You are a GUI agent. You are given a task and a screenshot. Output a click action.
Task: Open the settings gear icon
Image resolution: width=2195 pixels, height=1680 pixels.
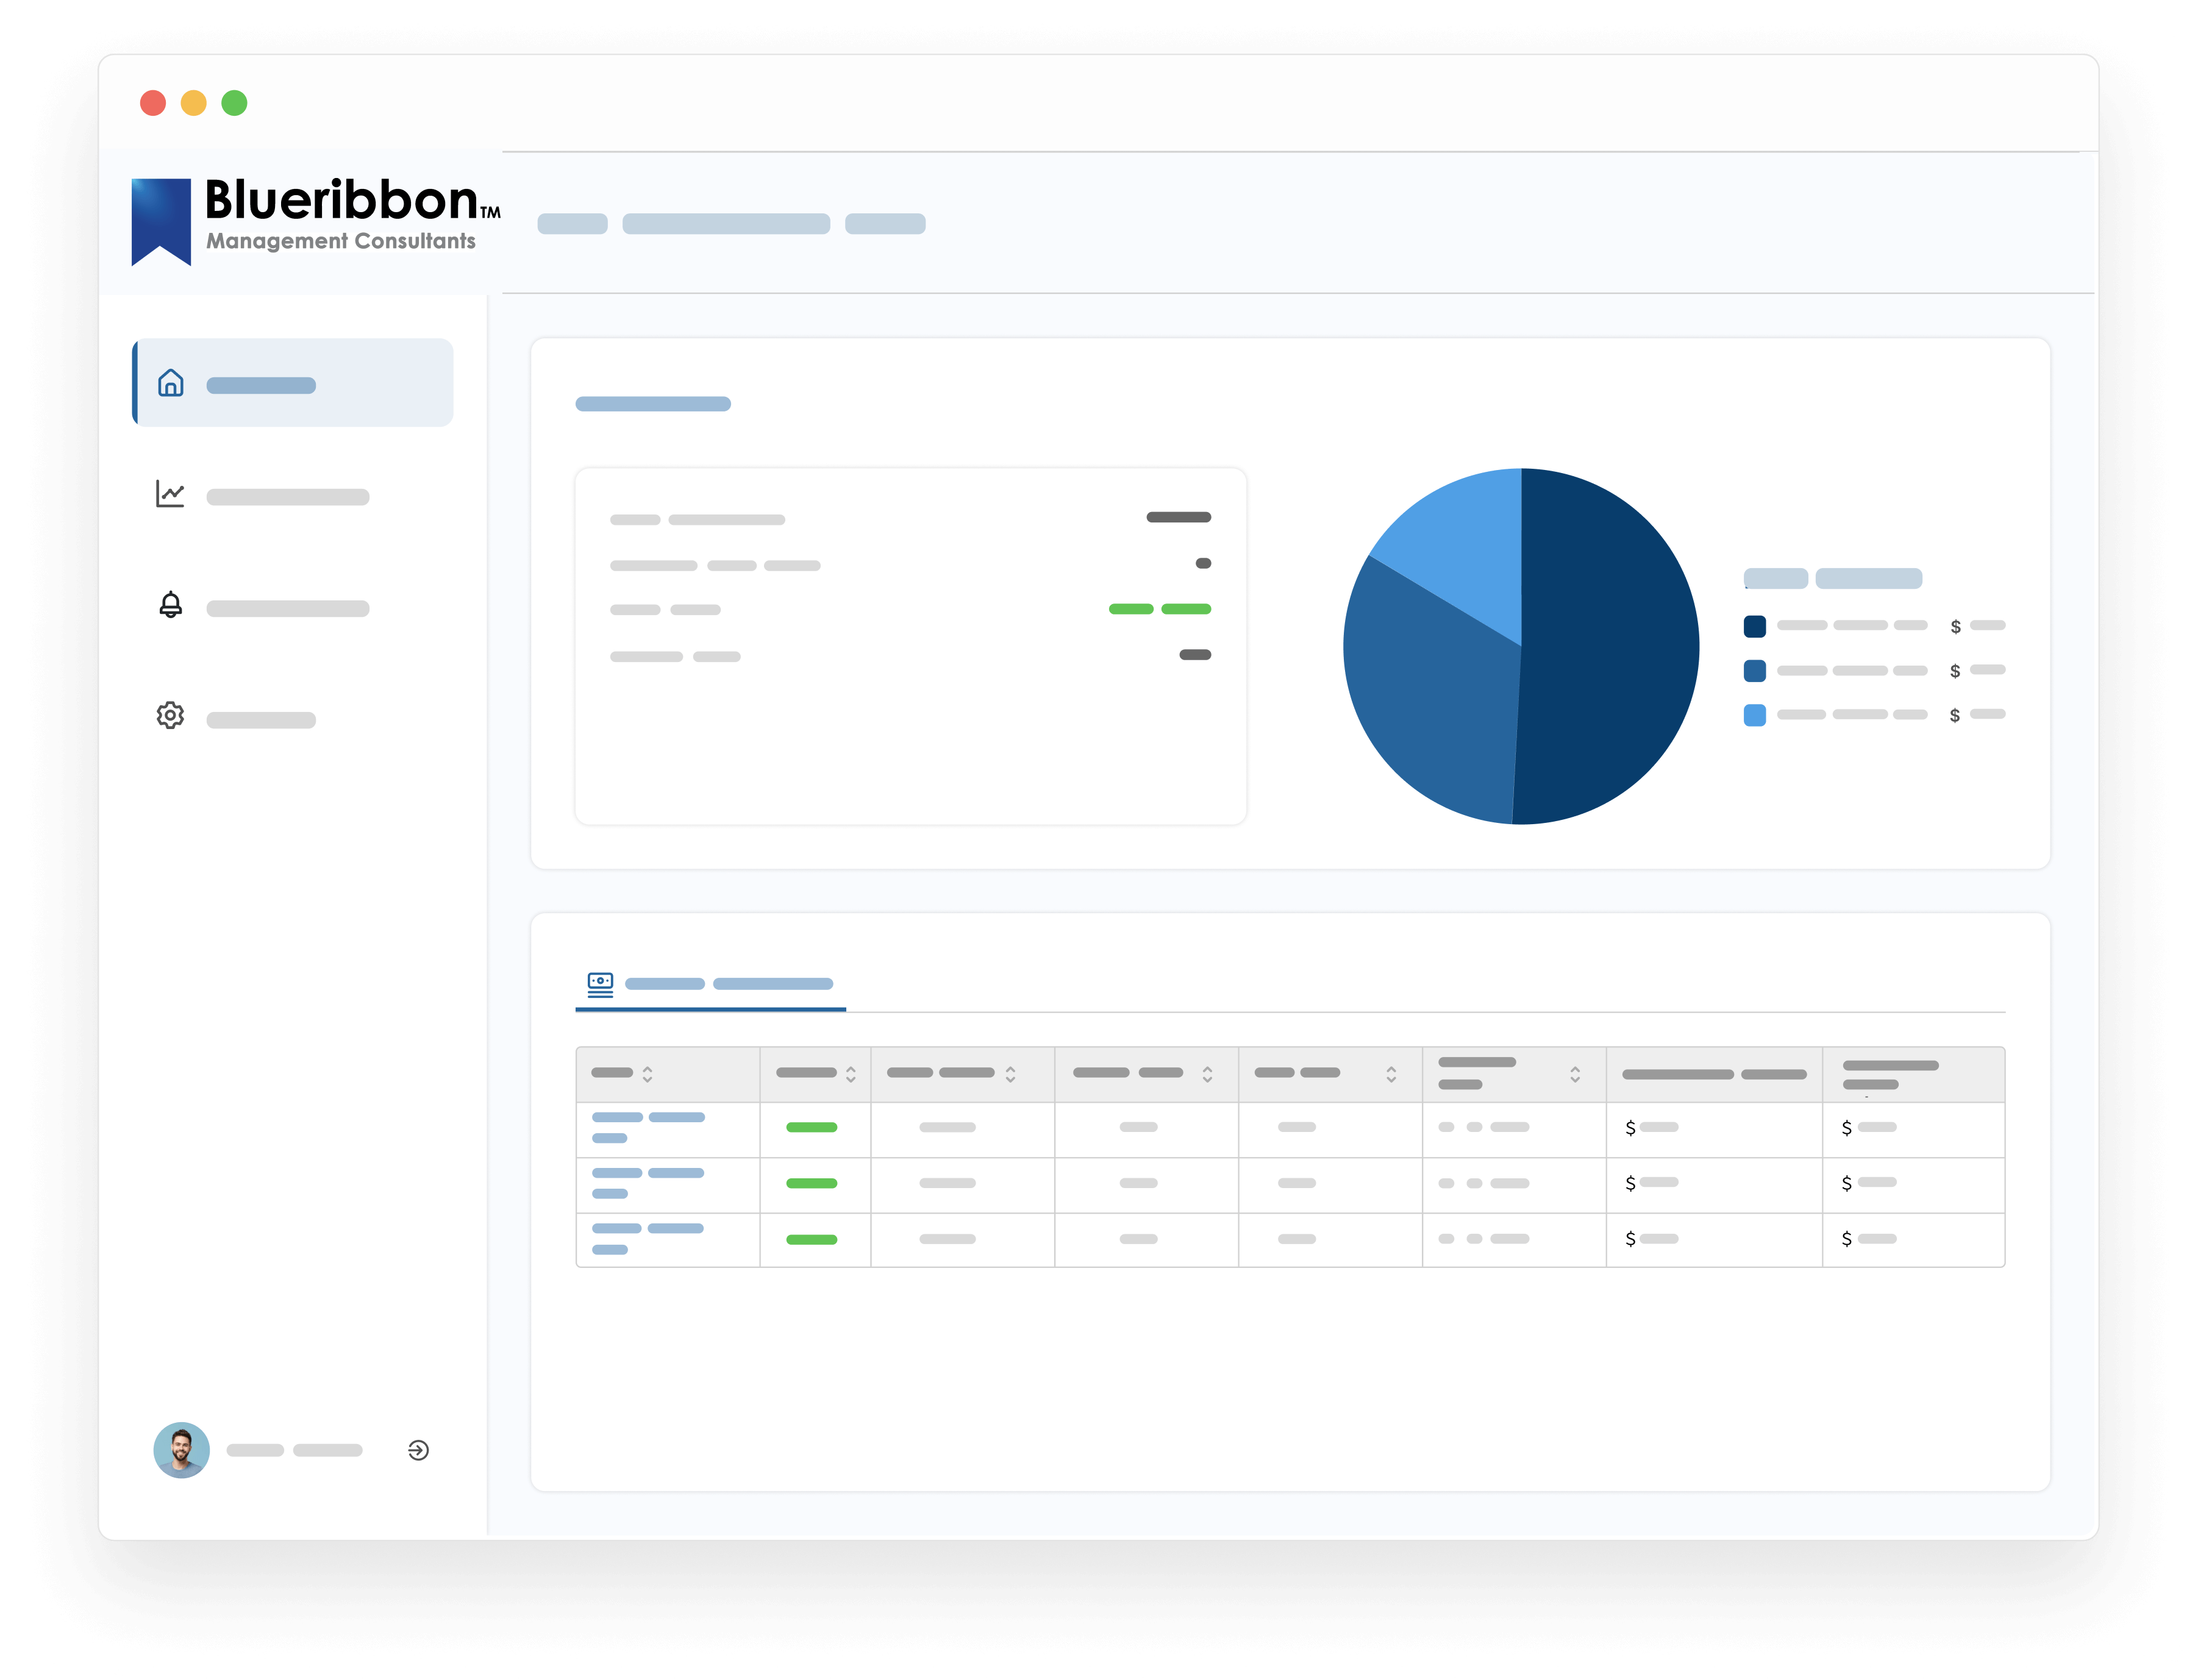pos(170,715)
